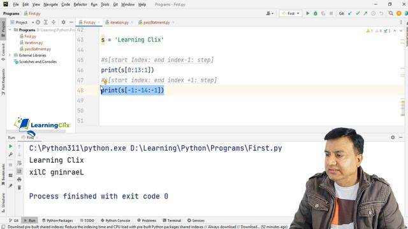Open the TODO tool window
The image size is (408, 229).
(87, 221)
